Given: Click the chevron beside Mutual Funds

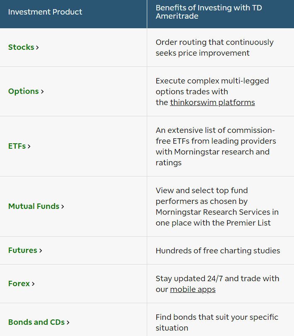Looking at the screenshot, I should [62, 206].
